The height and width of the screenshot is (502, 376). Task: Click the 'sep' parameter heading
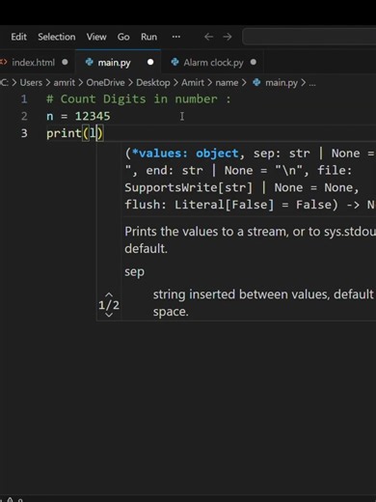point(134,272)
